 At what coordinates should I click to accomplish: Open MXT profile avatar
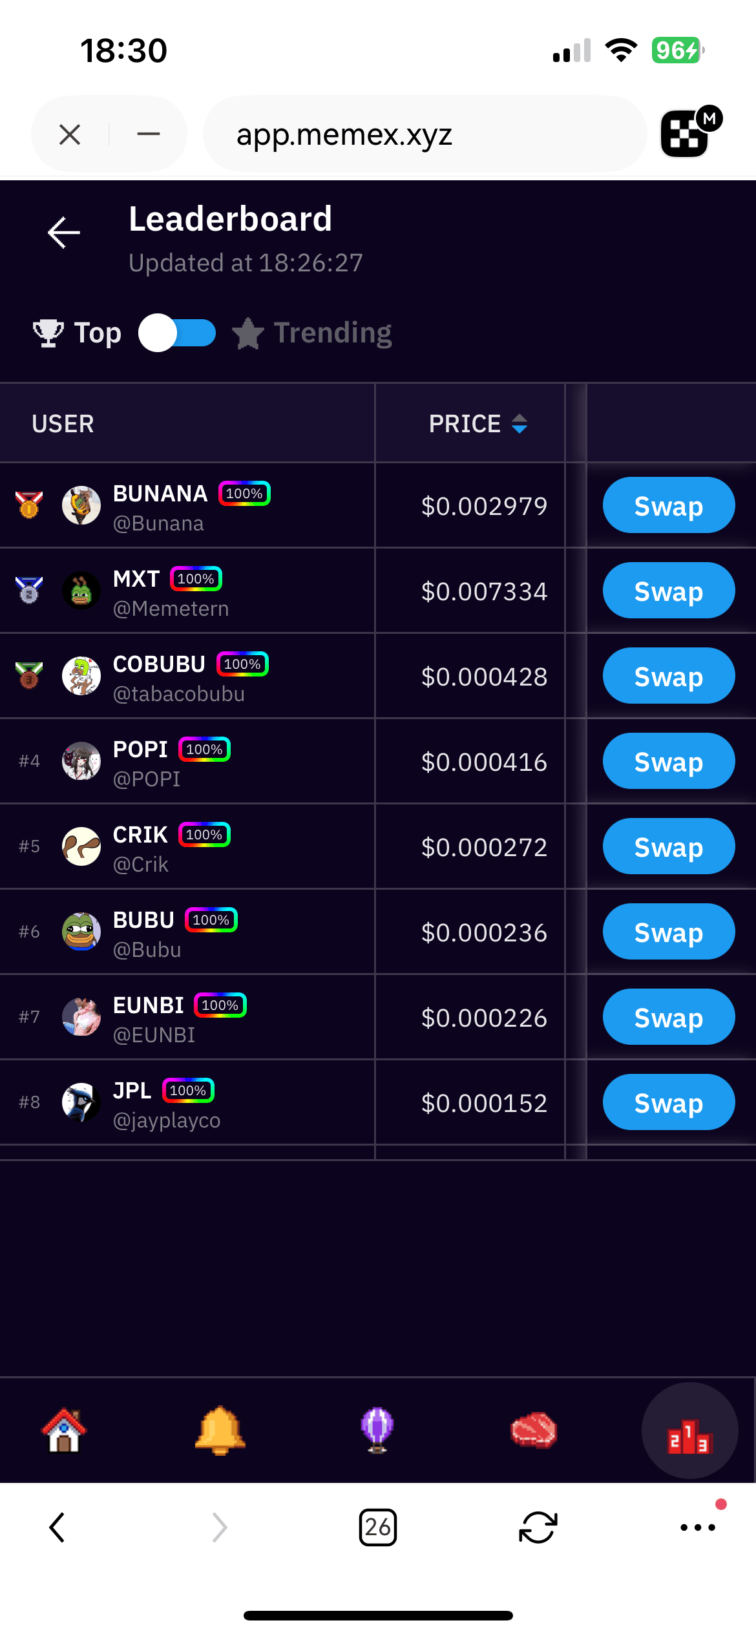(x=81, y=591)
